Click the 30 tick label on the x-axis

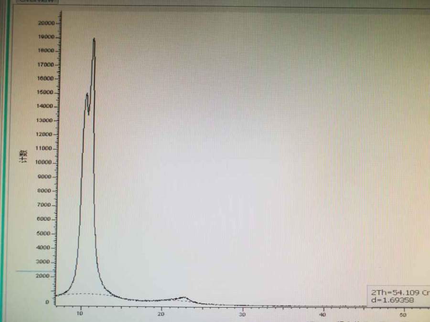coord(242,314)
